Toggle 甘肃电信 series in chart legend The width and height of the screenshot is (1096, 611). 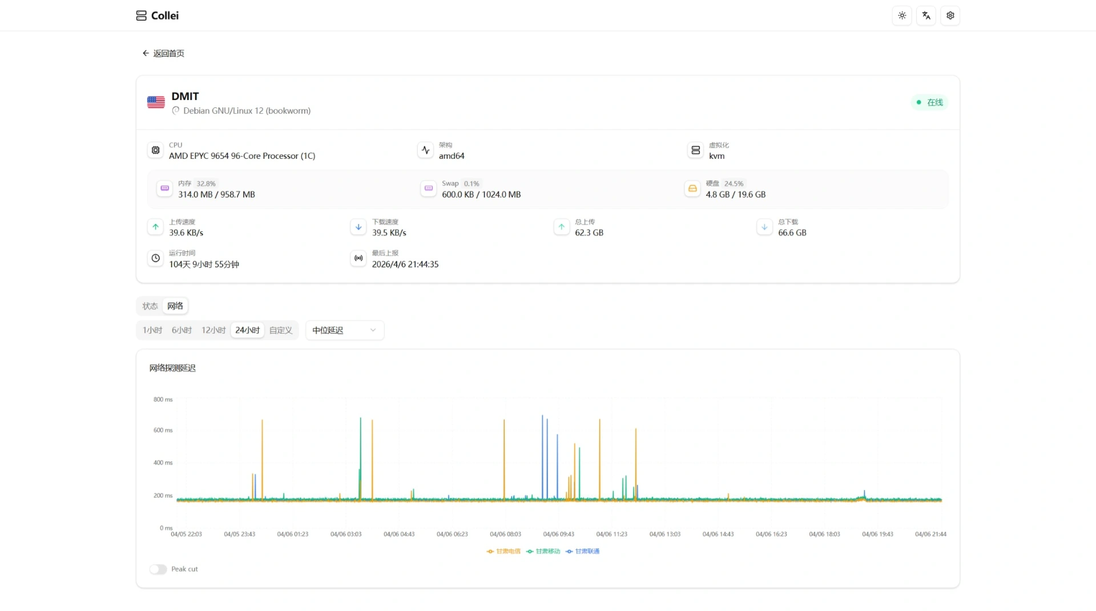coord(503,552)
